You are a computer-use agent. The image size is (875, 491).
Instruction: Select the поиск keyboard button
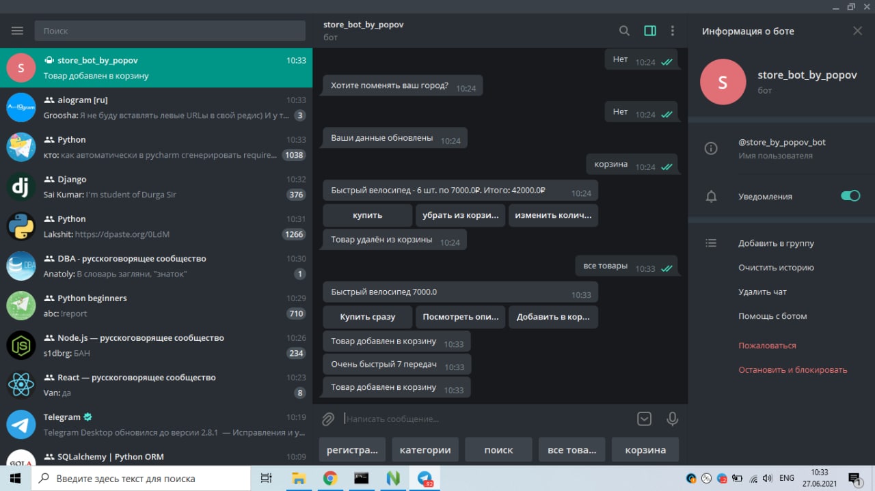click(498, 450)
